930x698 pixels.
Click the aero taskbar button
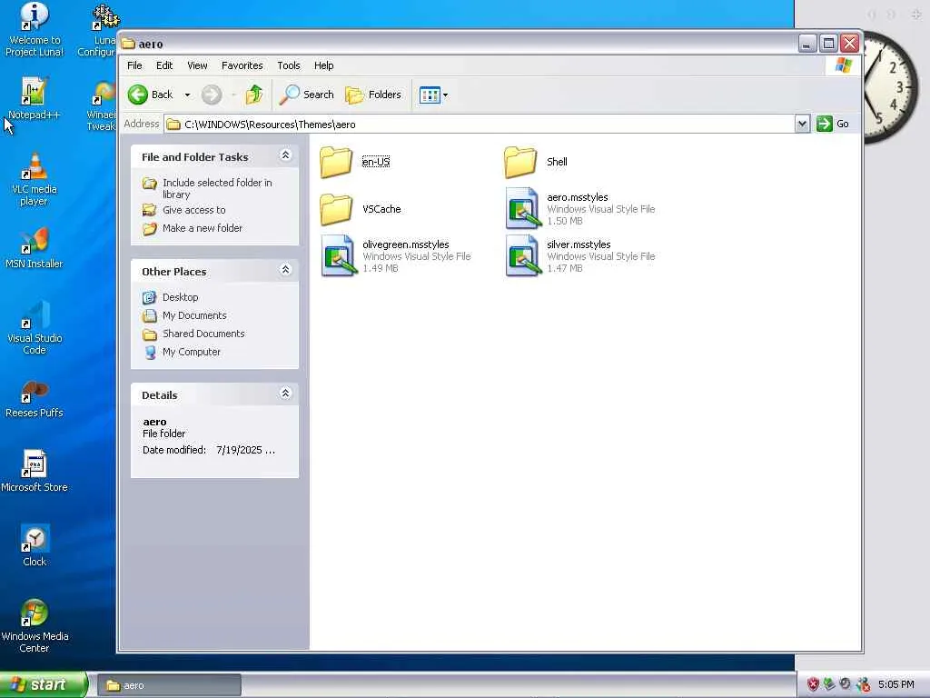click(169, 685)
